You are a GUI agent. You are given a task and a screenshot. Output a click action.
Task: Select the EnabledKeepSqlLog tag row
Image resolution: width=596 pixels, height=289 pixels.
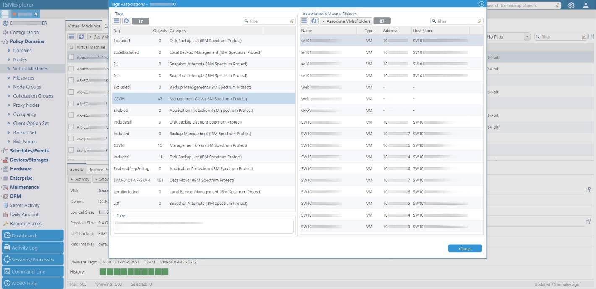[204, 168]
